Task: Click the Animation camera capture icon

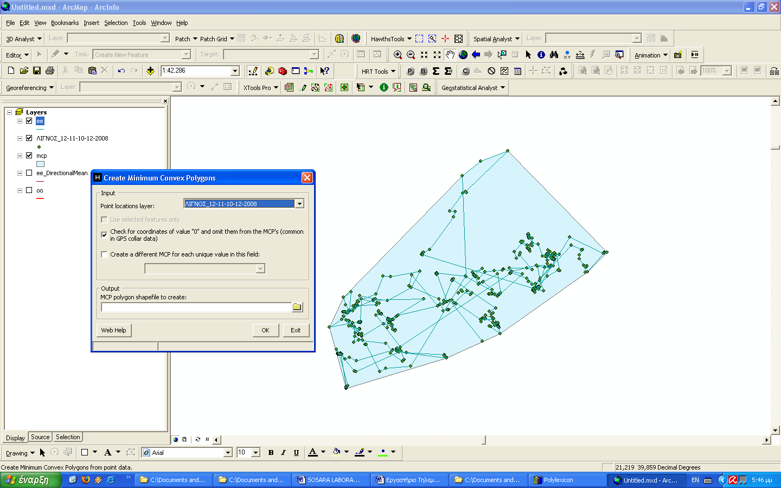Action: tap(678, 55)
